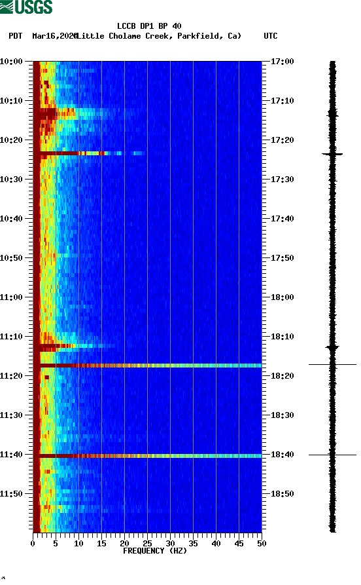Image resolution: width=361 pixels, height=585 pixels.
Task: Click the location text 'Little Cholame Creek, Parkfield, Ca'
Action: 159,36
